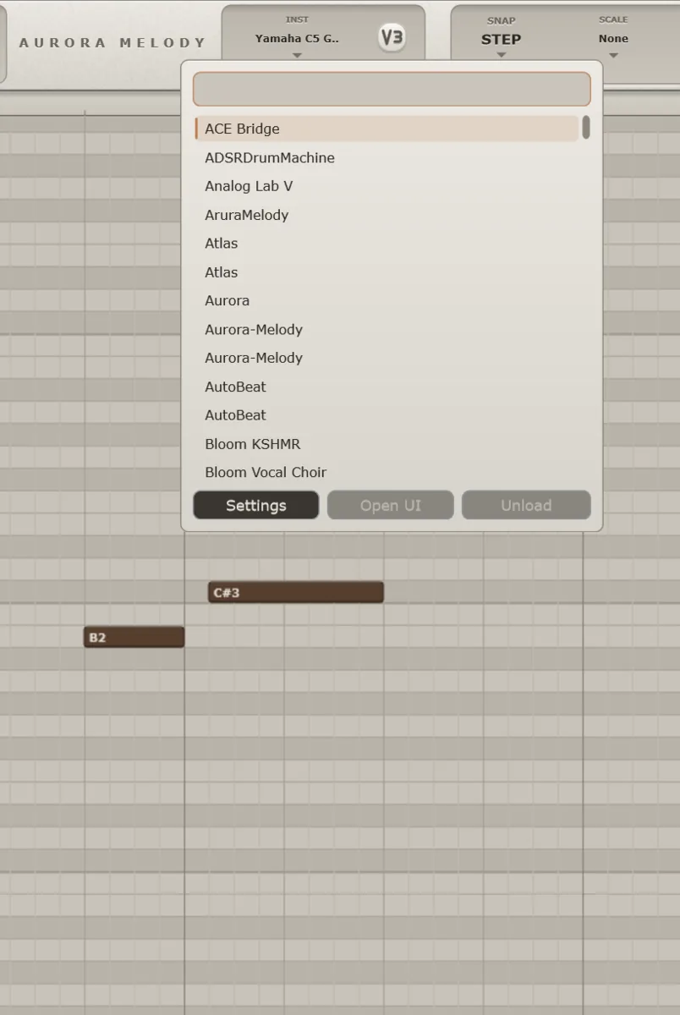Click the V3 version badge icon

point(392,37)
